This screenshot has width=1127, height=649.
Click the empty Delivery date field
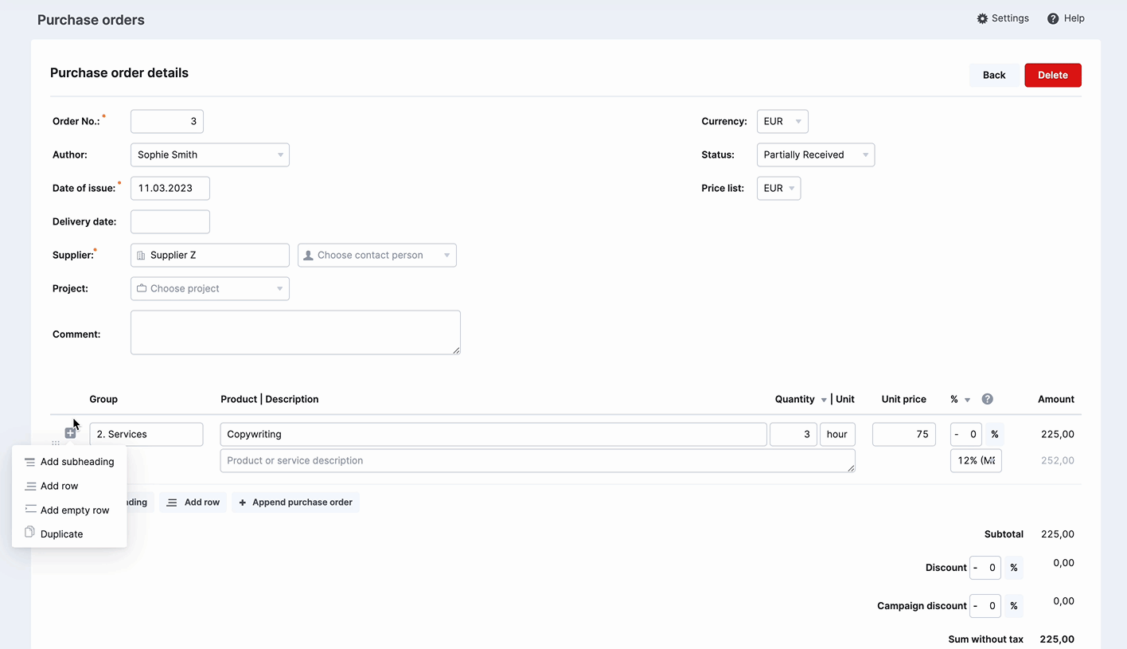pos(170,221)
